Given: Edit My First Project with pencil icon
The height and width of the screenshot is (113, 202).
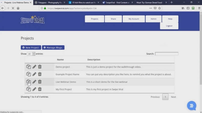Looking at the screenshot, I should tap(34, 89).
